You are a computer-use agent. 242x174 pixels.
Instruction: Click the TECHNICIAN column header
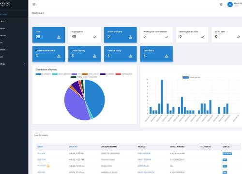[206, 147]
